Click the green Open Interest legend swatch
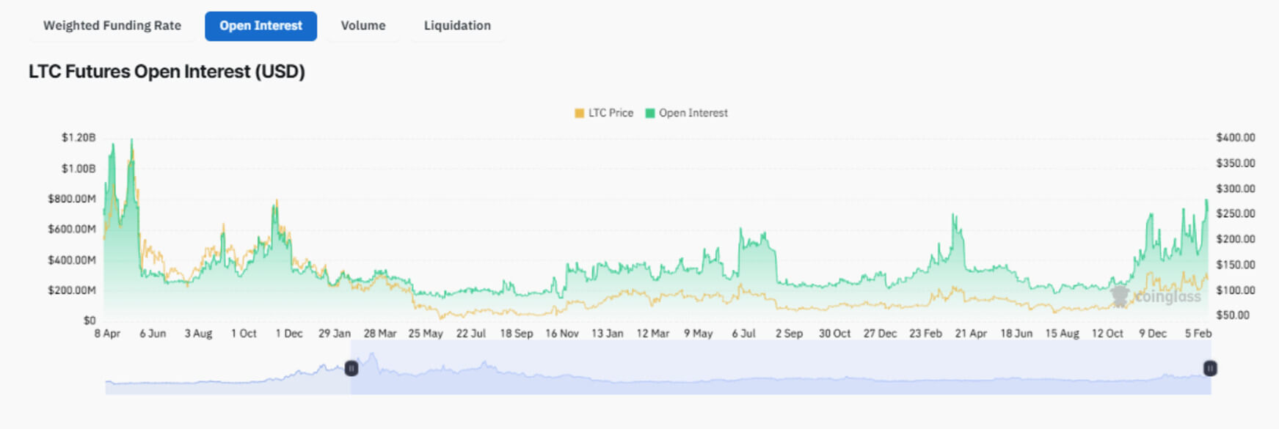1279x429 pixels. 649,113
